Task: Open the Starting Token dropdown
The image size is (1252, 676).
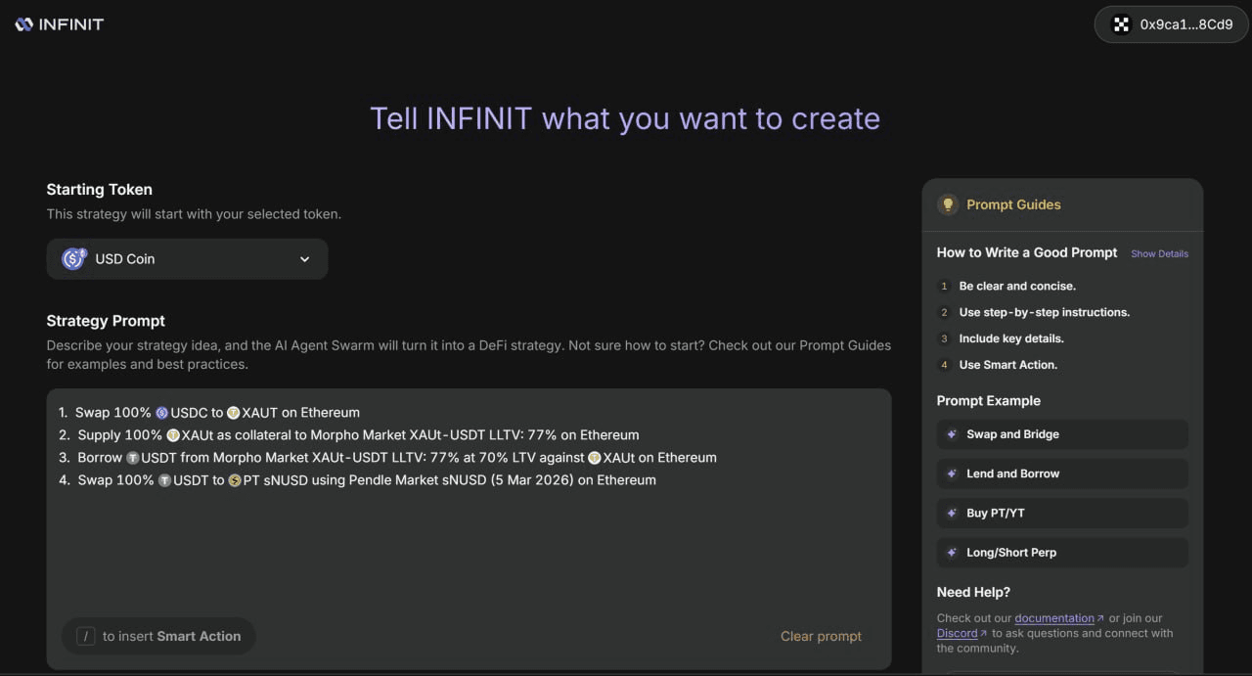Action: tap(187, 259)
